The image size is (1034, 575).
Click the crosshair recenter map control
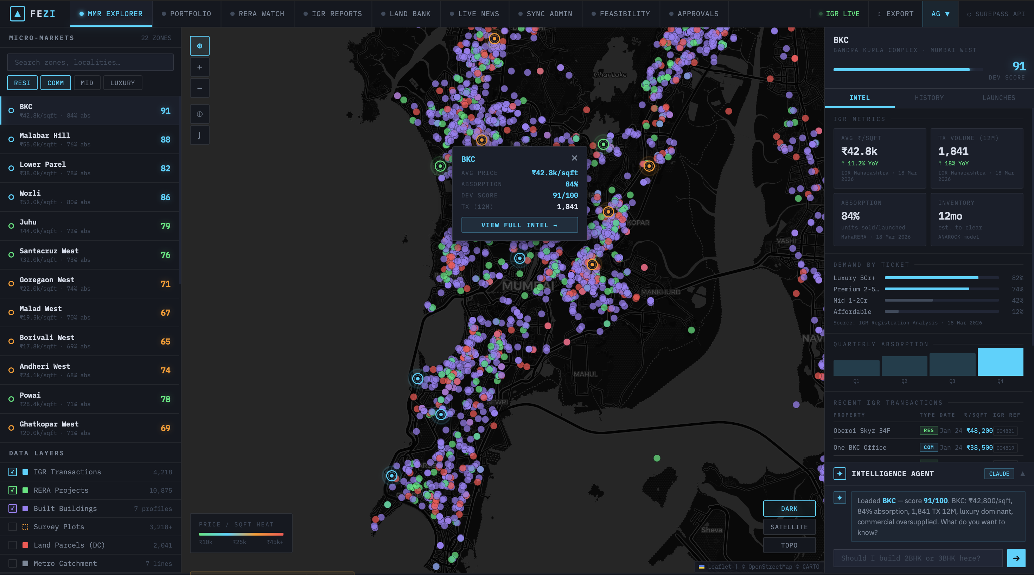coord(199,114)
